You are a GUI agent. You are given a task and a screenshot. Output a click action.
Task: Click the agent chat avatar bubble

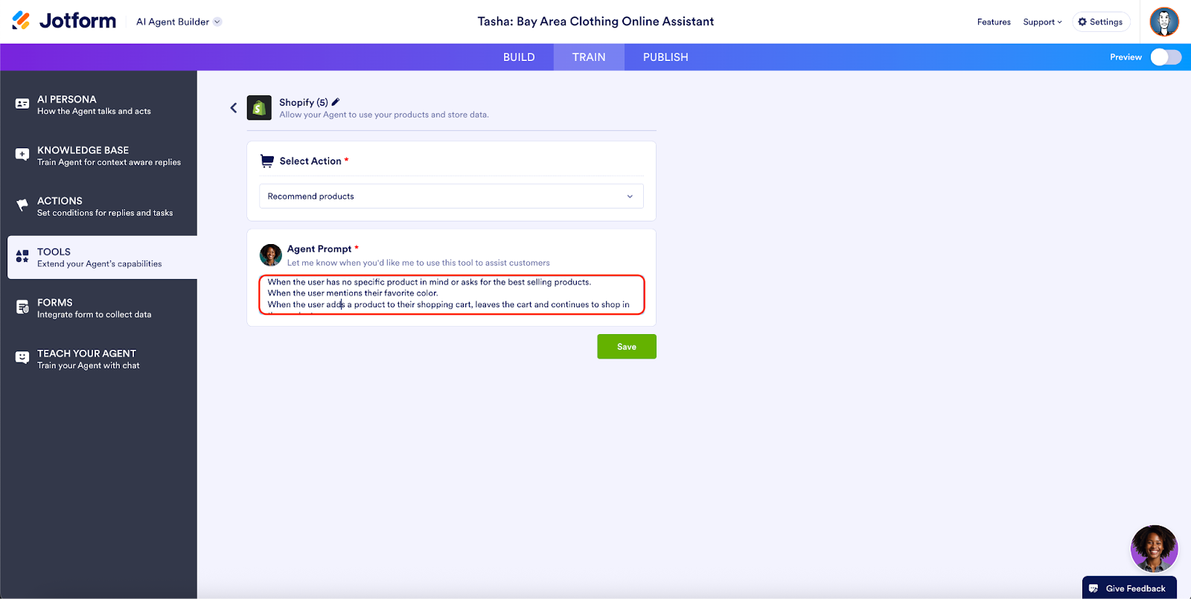1153,548
